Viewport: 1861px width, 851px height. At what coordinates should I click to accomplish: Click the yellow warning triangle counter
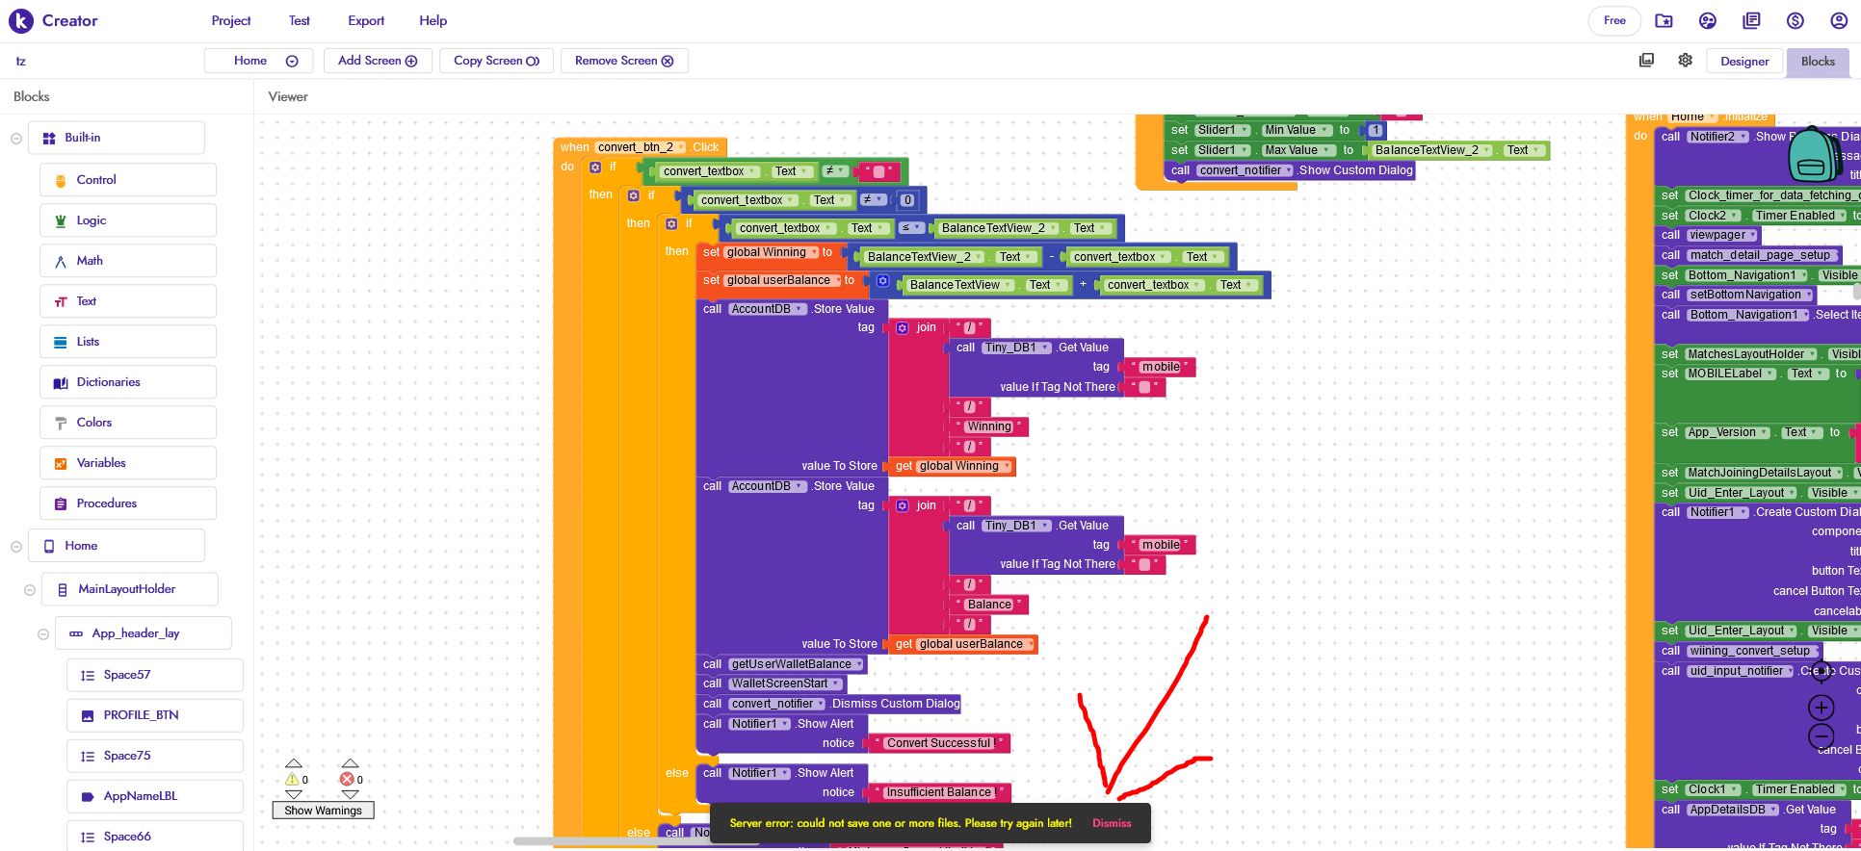pyautogui.click(x=292, y=780)
